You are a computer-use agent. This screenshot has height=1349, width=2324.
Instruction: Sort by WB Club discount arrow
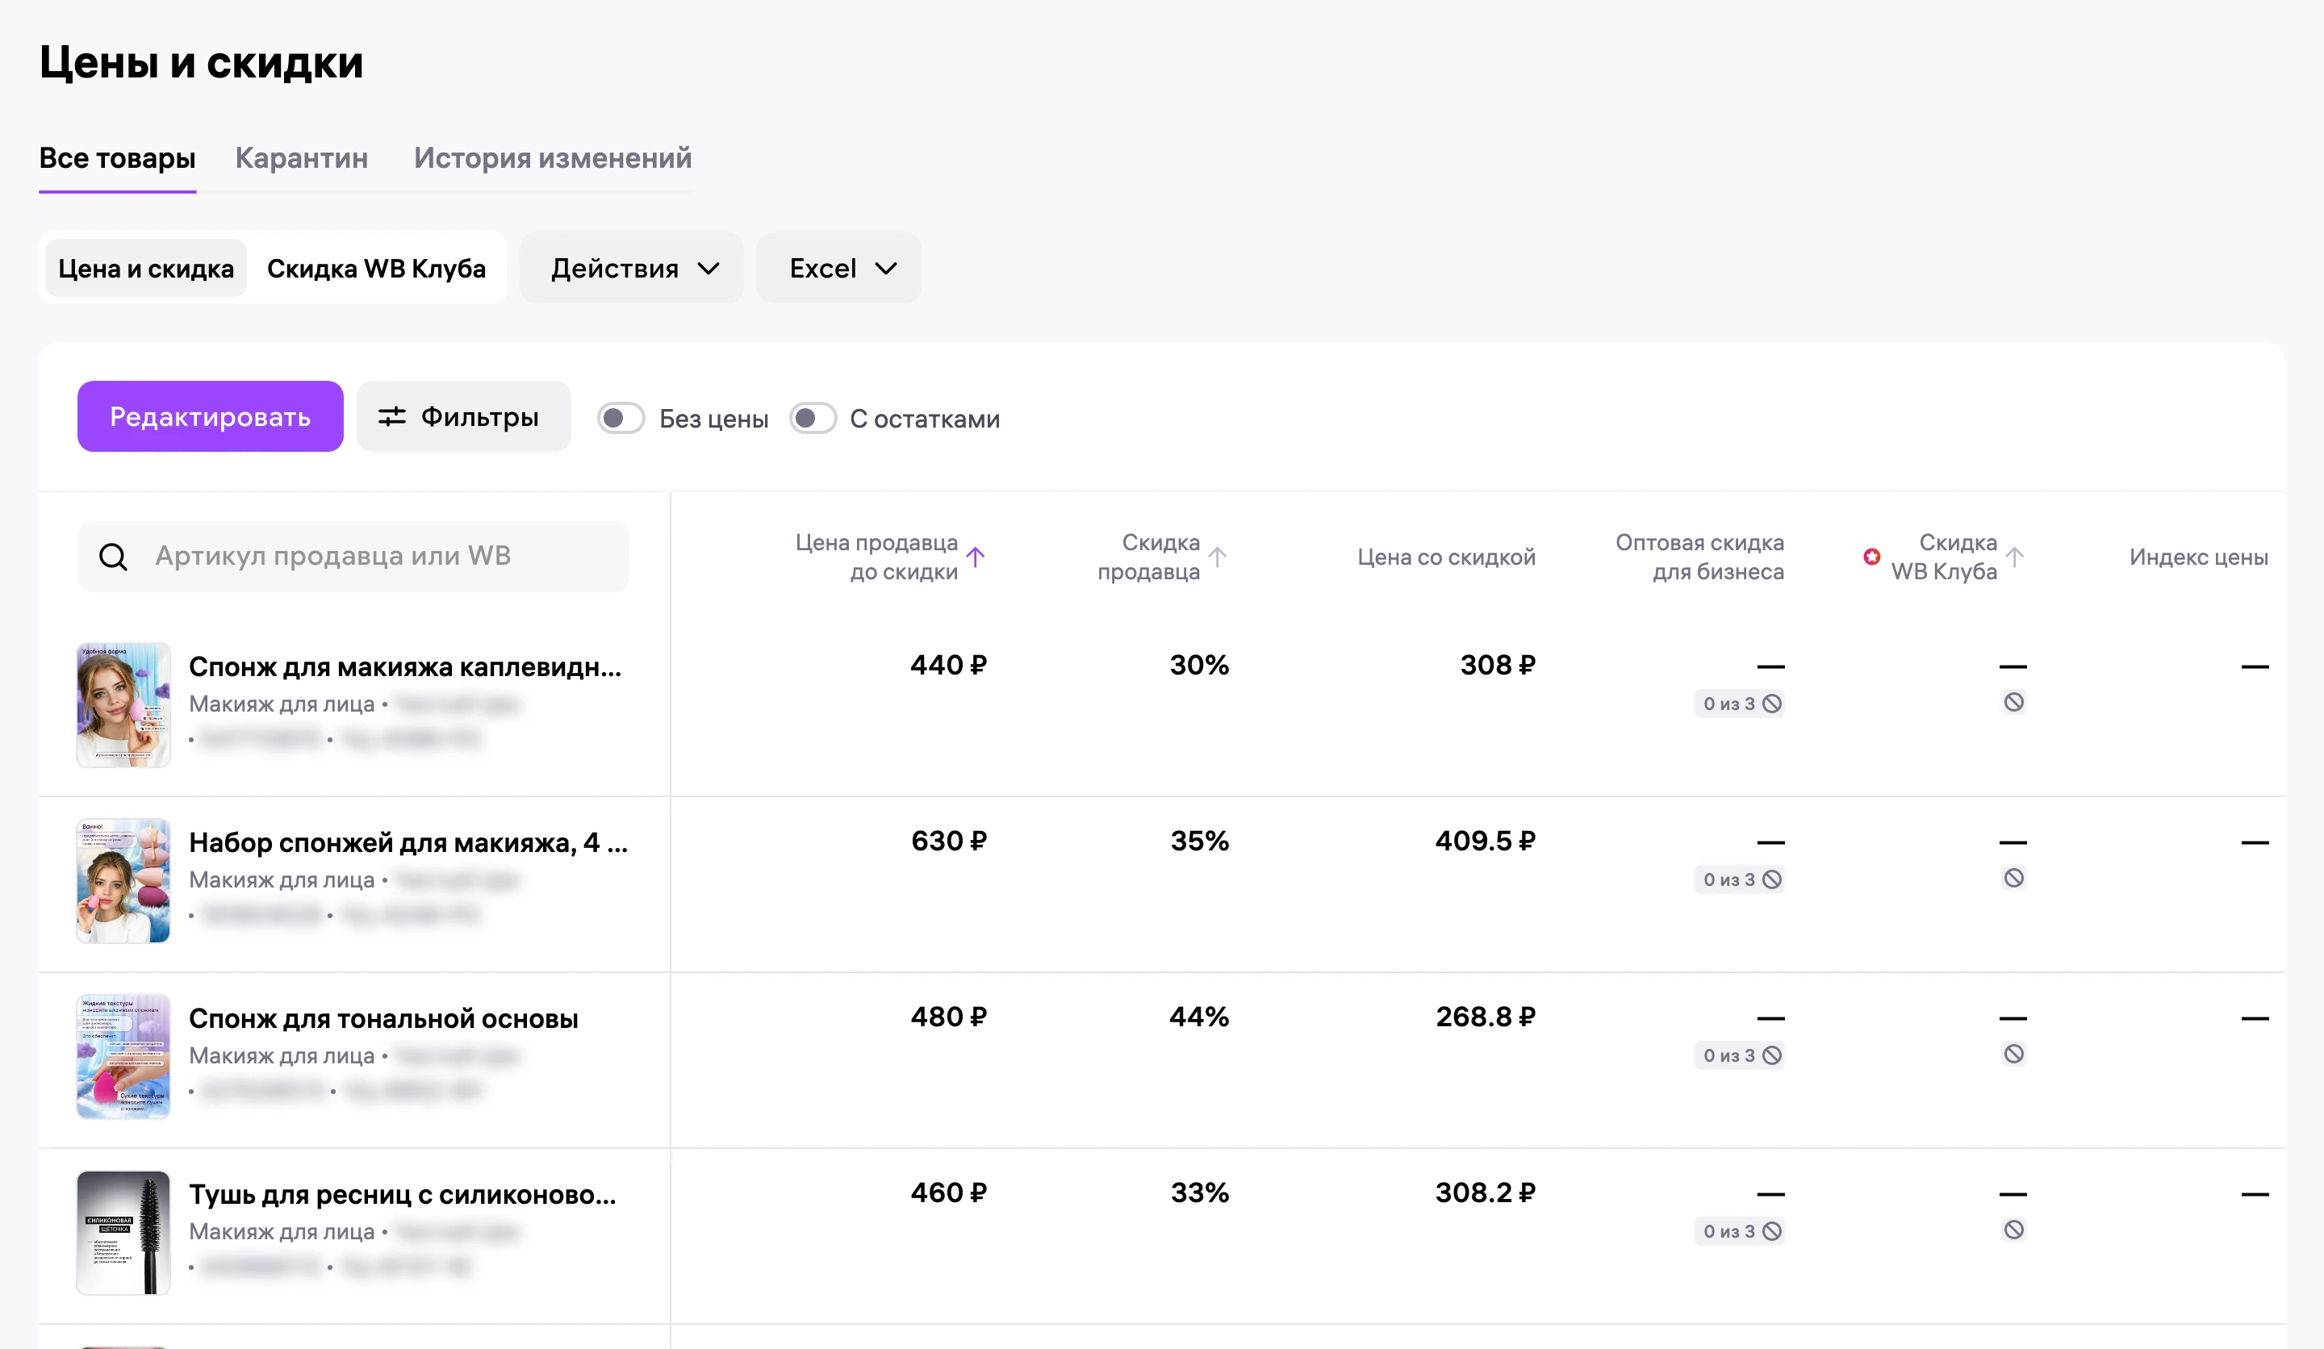pos(2015,556)
